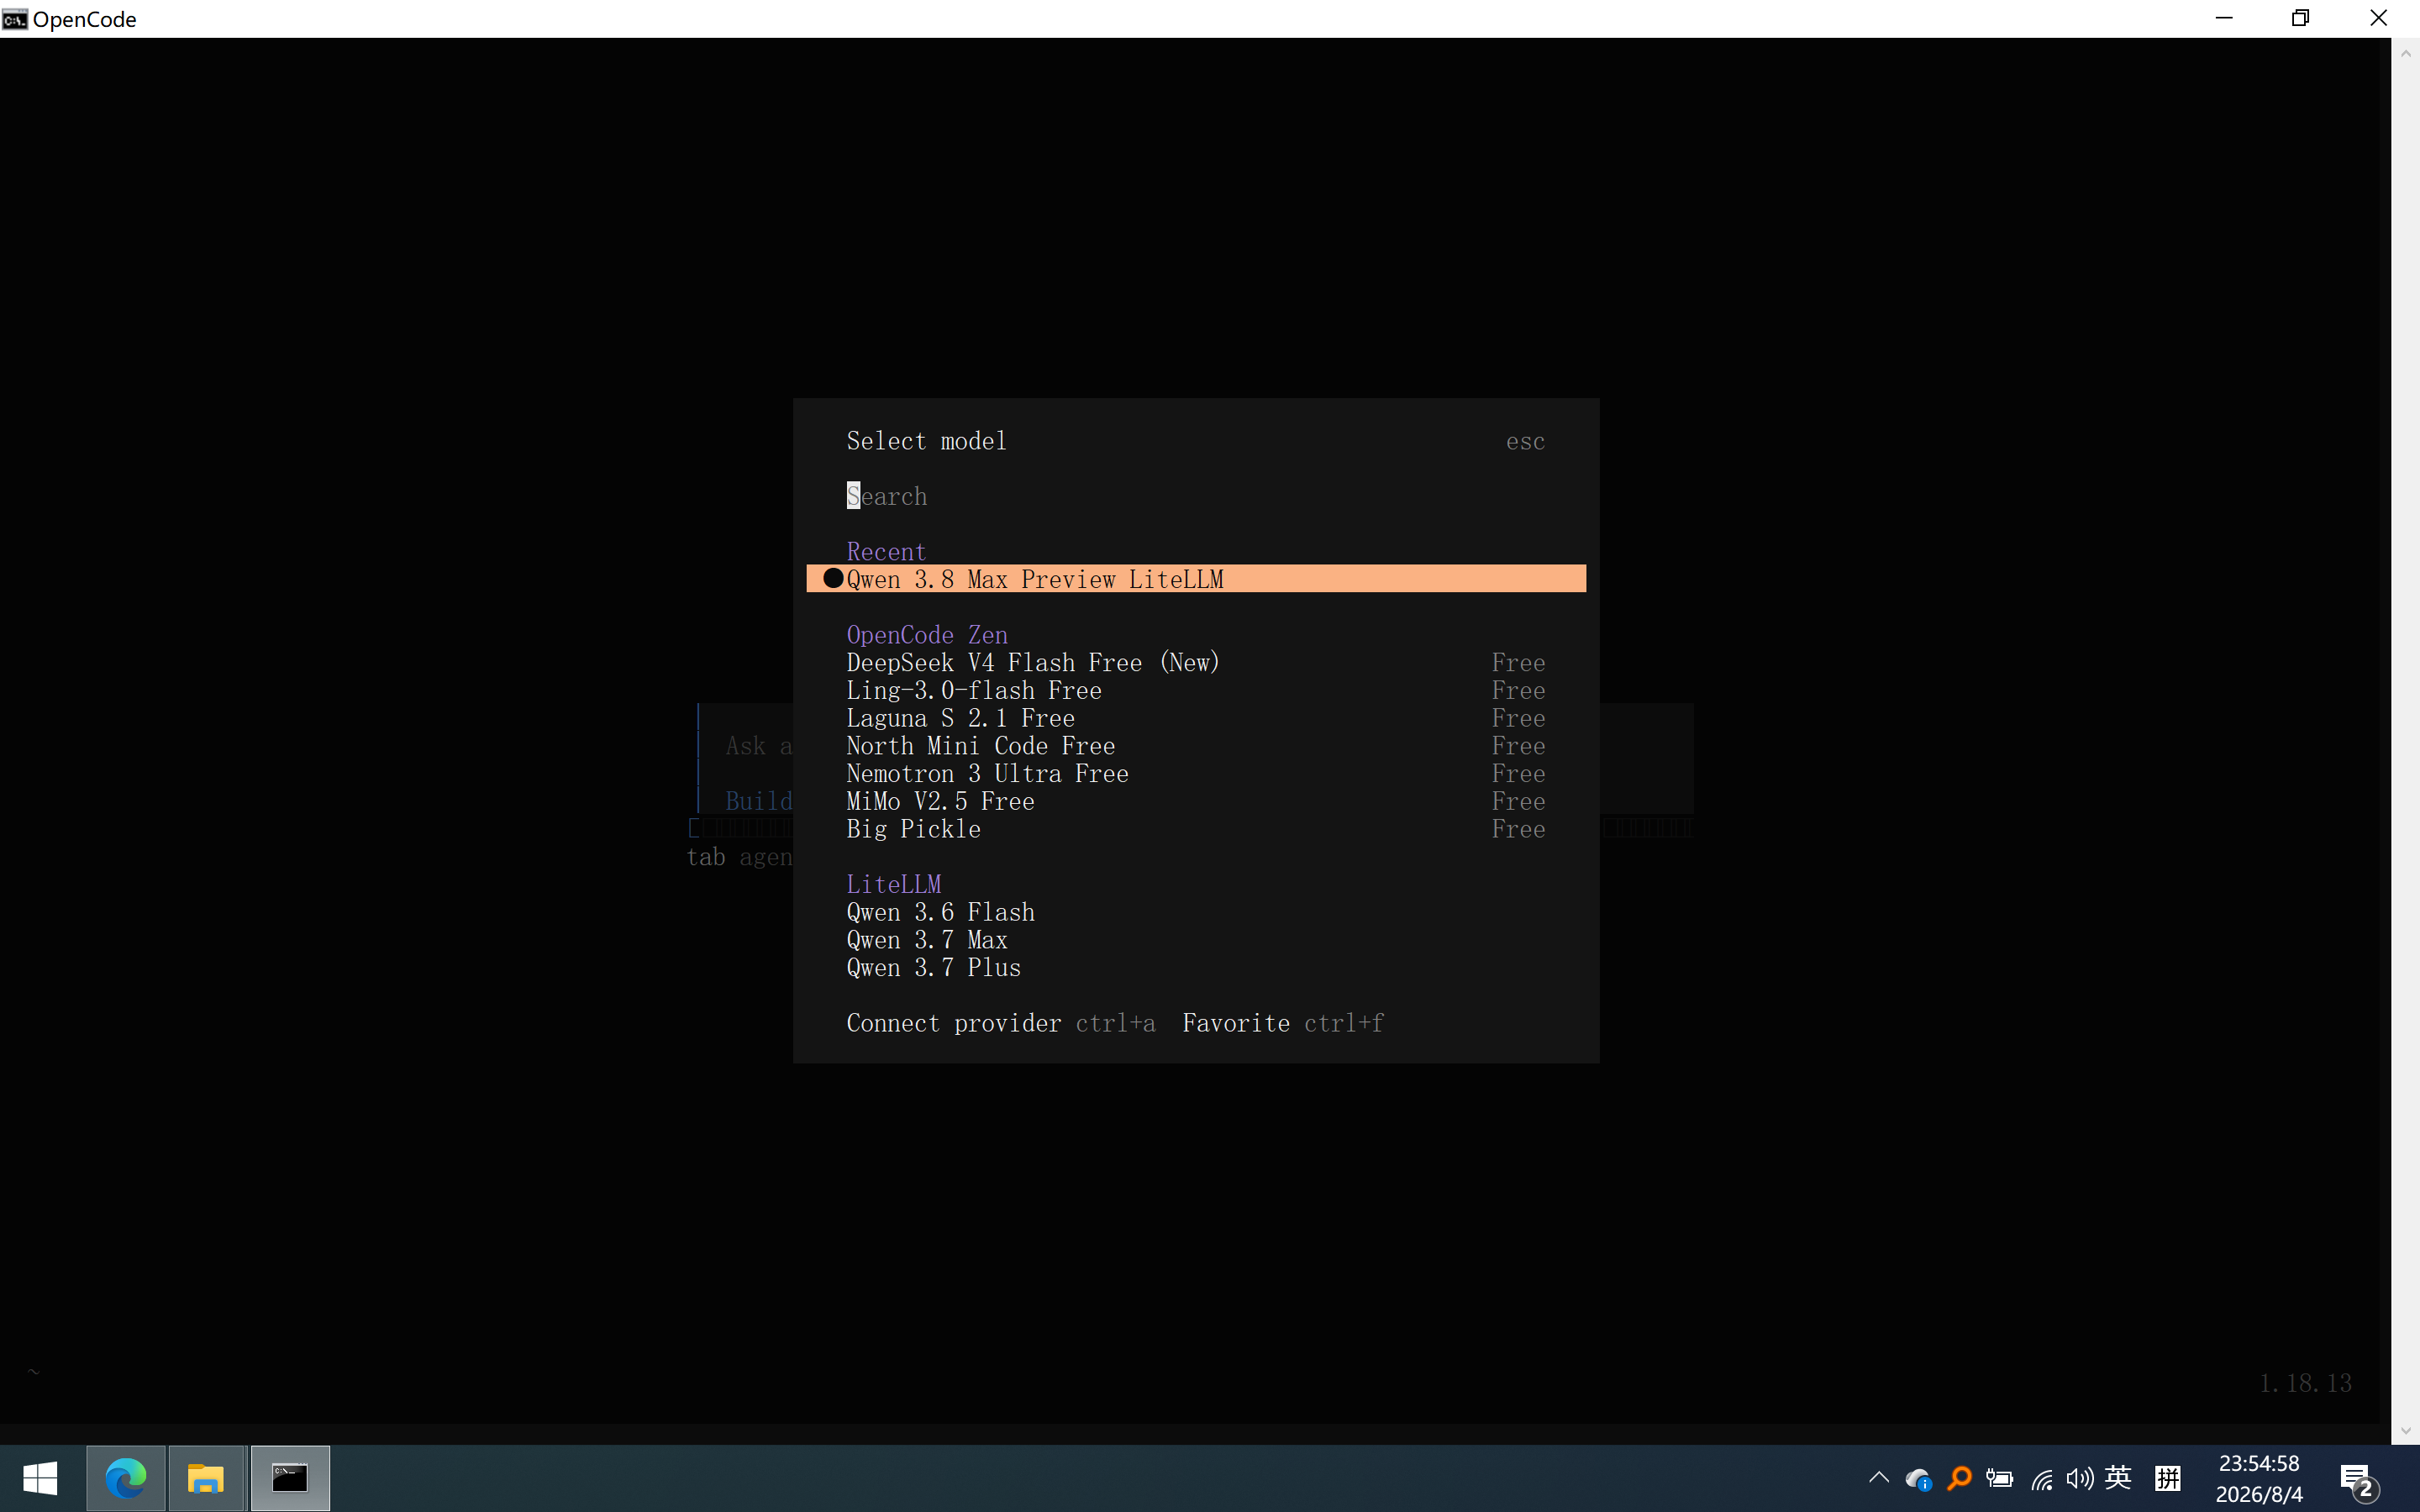This screenshot has width=2420, height=1512.
Task: Pick MiMo V2.5 Free model
Action: point(1196,801)
